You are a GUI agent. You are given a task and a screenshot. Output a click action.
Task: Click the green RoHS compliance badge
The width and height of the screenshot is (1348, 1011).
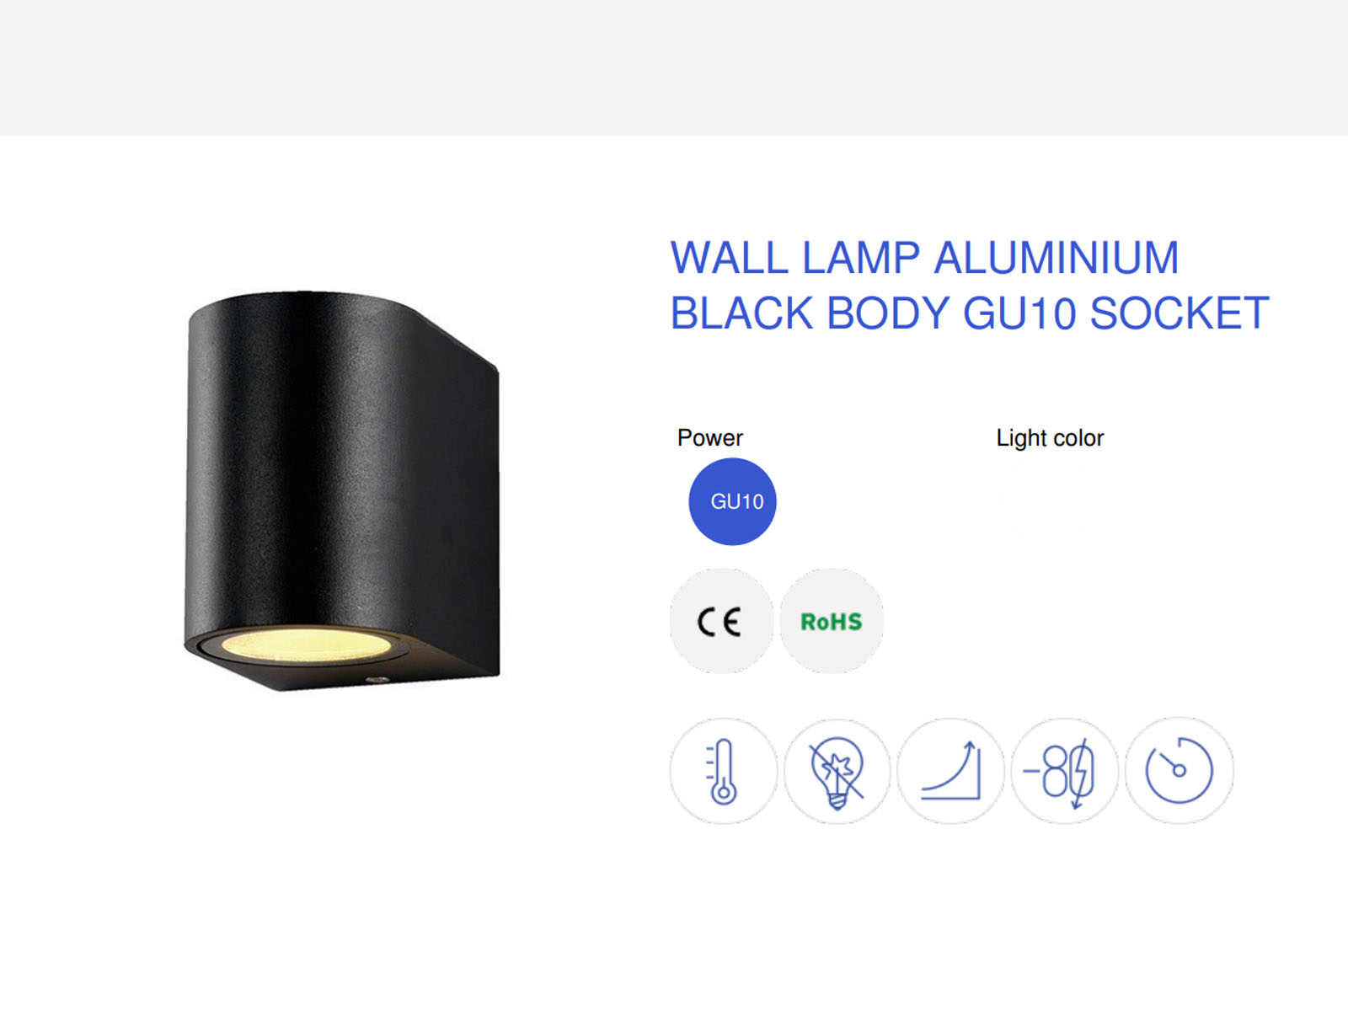pos(832,621)
